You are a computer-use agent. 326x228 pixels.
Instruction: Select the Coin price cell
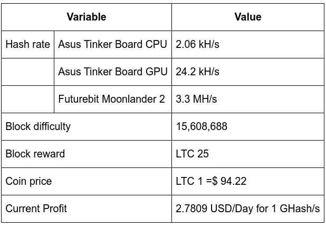click(x=87, y=181)
